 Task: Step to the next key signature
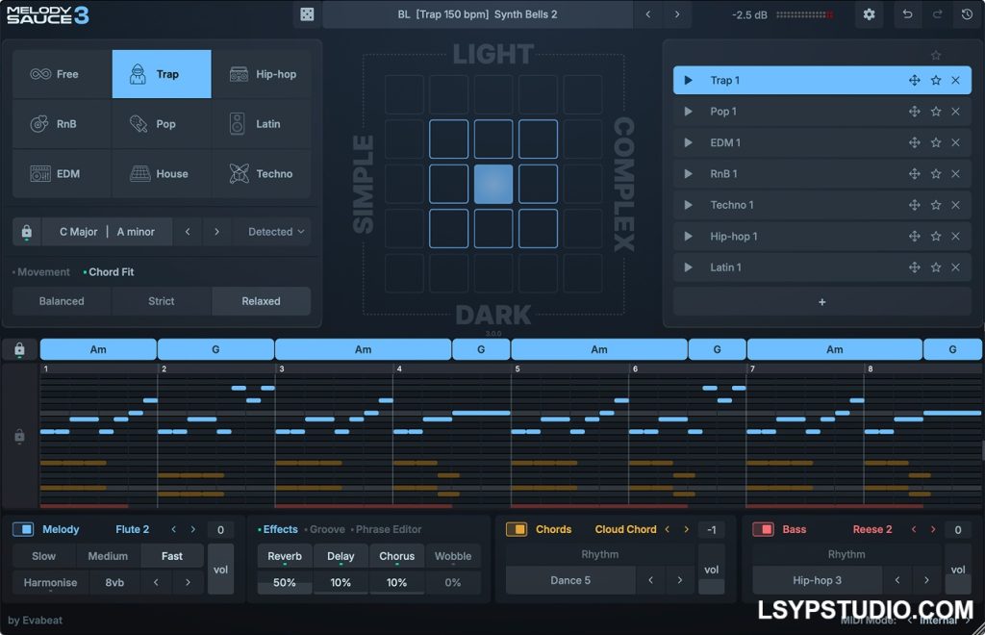216,232
